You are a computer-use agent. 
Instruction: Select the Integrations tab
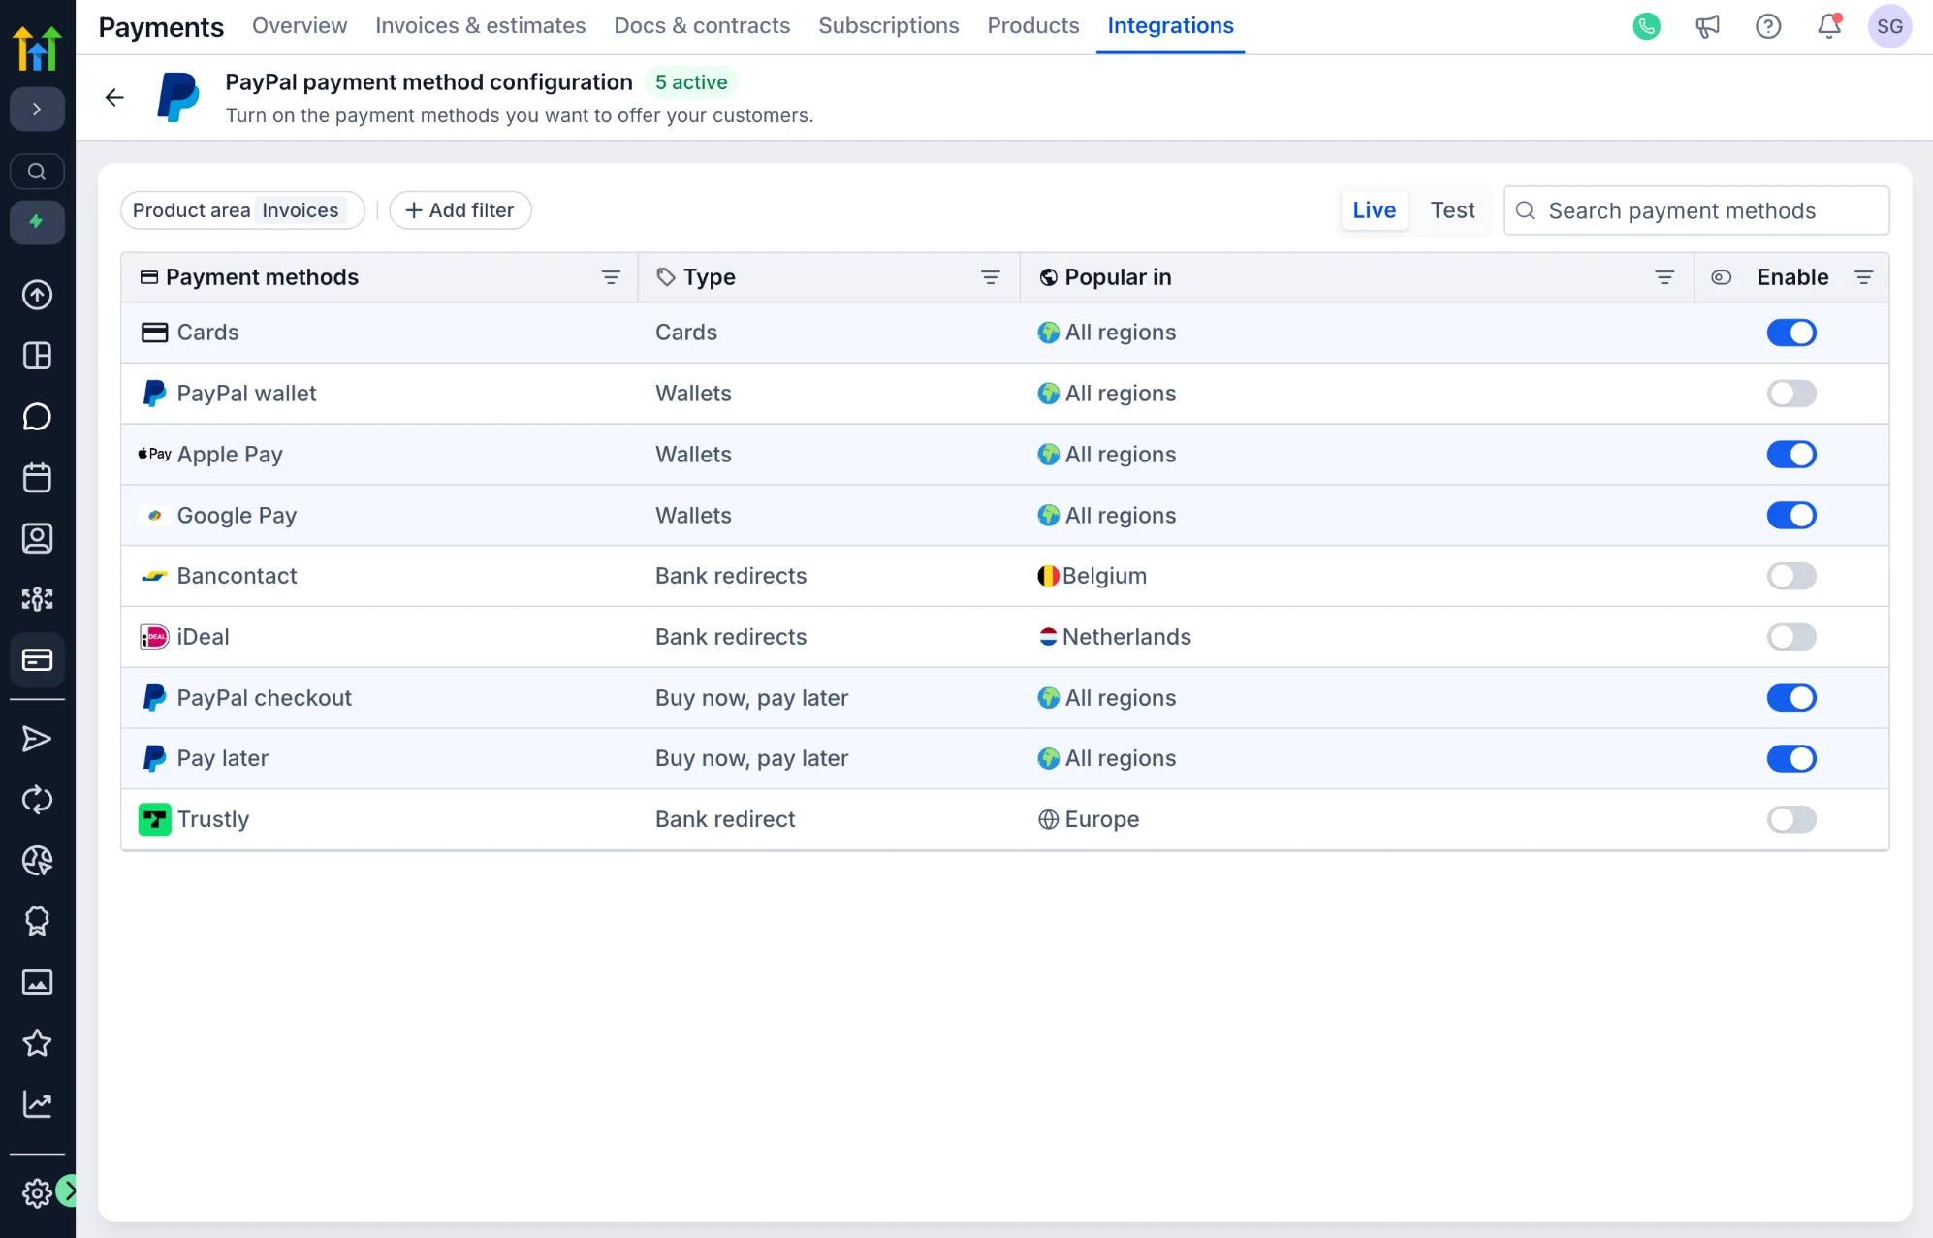pyautogui.click(x=1170, y=26)
